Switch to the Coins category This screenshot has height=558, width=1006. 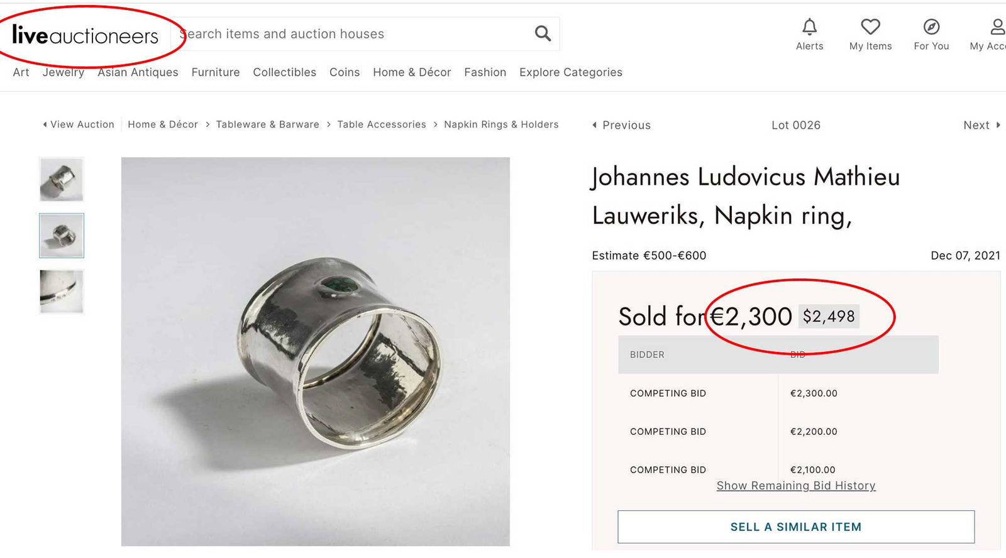click(x=344, y=72)
